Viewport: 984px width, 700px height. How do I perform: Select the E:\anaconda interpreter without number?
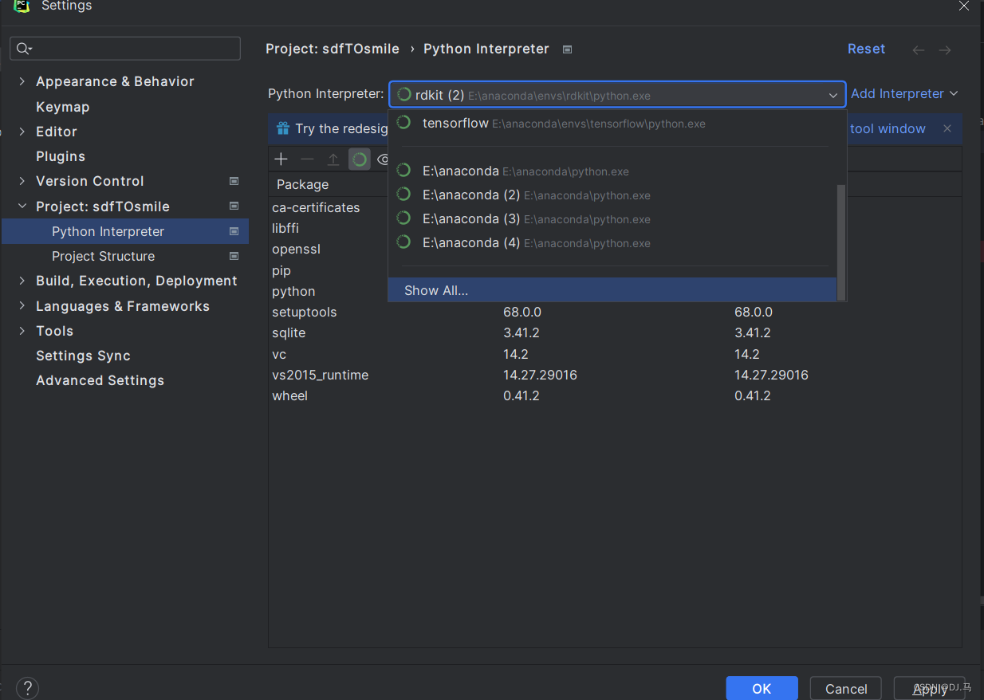(612, 171)
